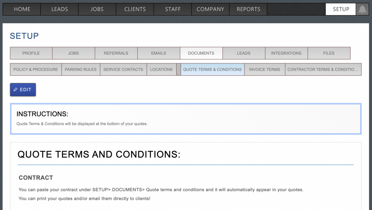This screenshot has width=372, height=210.
Task: Switch to the Files setup tab
Action: [329, 53]
